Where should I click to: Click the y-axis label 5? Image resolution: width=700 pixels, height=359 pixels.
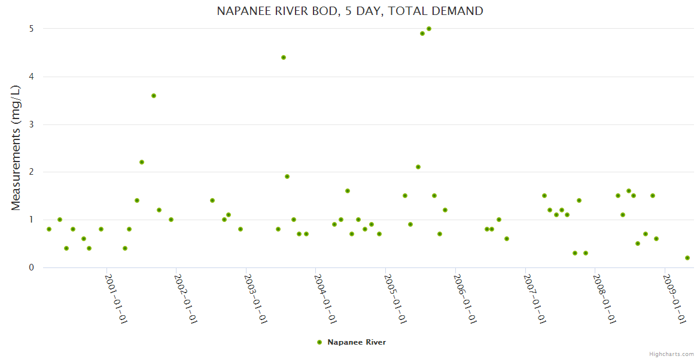(x=31, y=29)
